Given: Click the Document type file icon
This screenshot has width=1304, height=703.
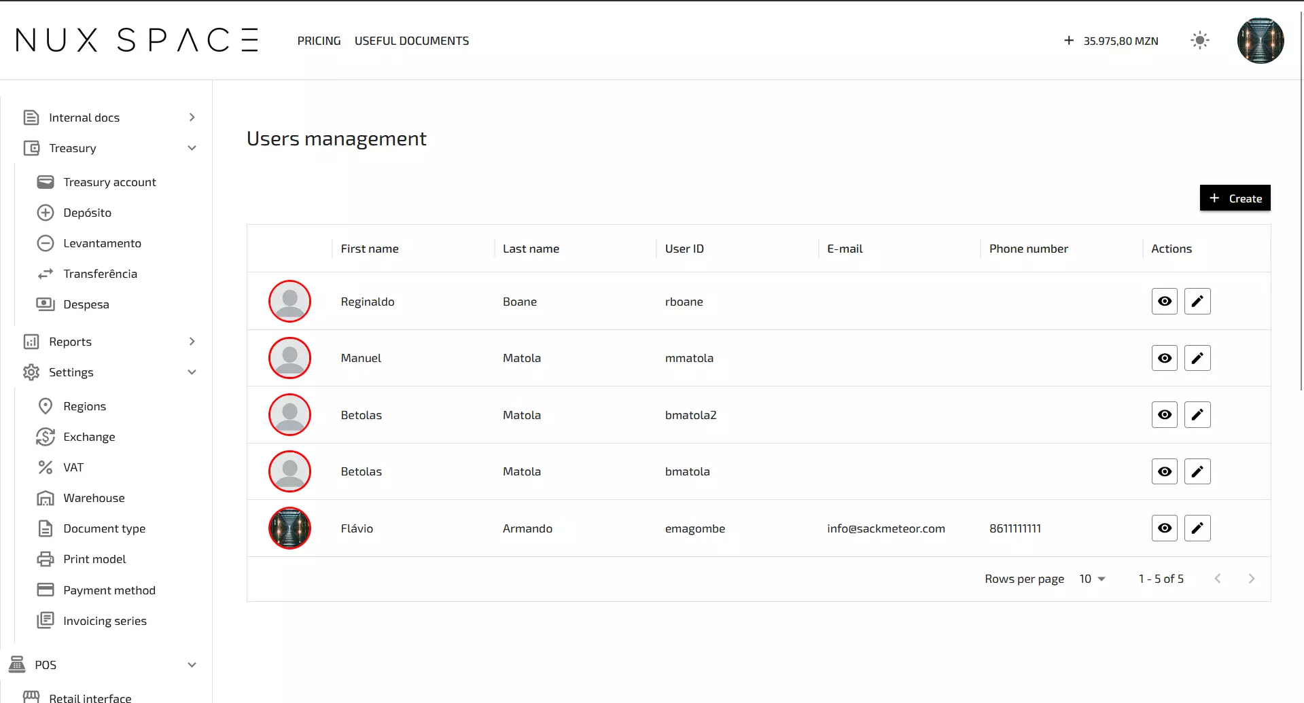Looking at the screenshot, I should pyautogui.click(x=46, y=528).
